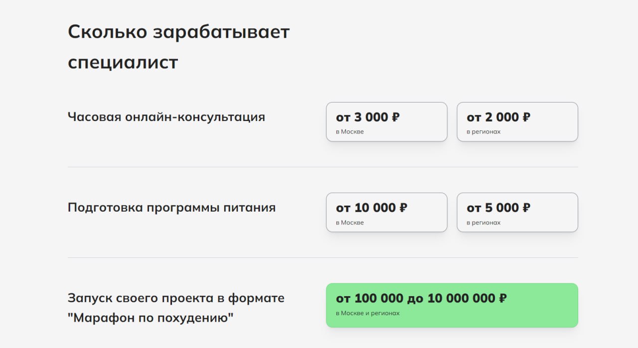Click the "в Москве и регионах" caption
This screenshot has height=348, width=638.
coord(367,313)
